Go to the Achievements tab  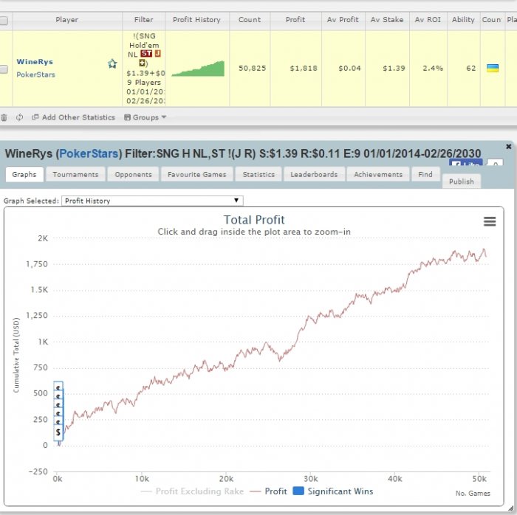(x=378, y=175)
